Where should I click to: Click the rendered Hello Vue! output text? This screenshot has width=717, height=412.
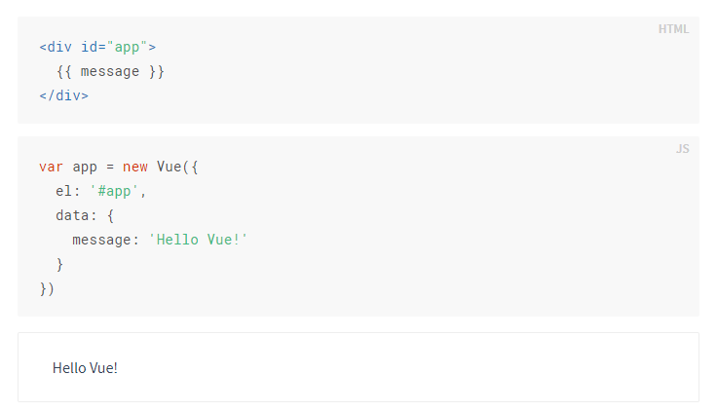pos(85,368)
